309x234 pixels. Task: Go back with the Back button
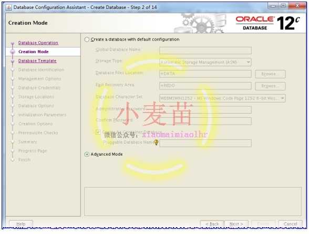(x=212, y=224)
